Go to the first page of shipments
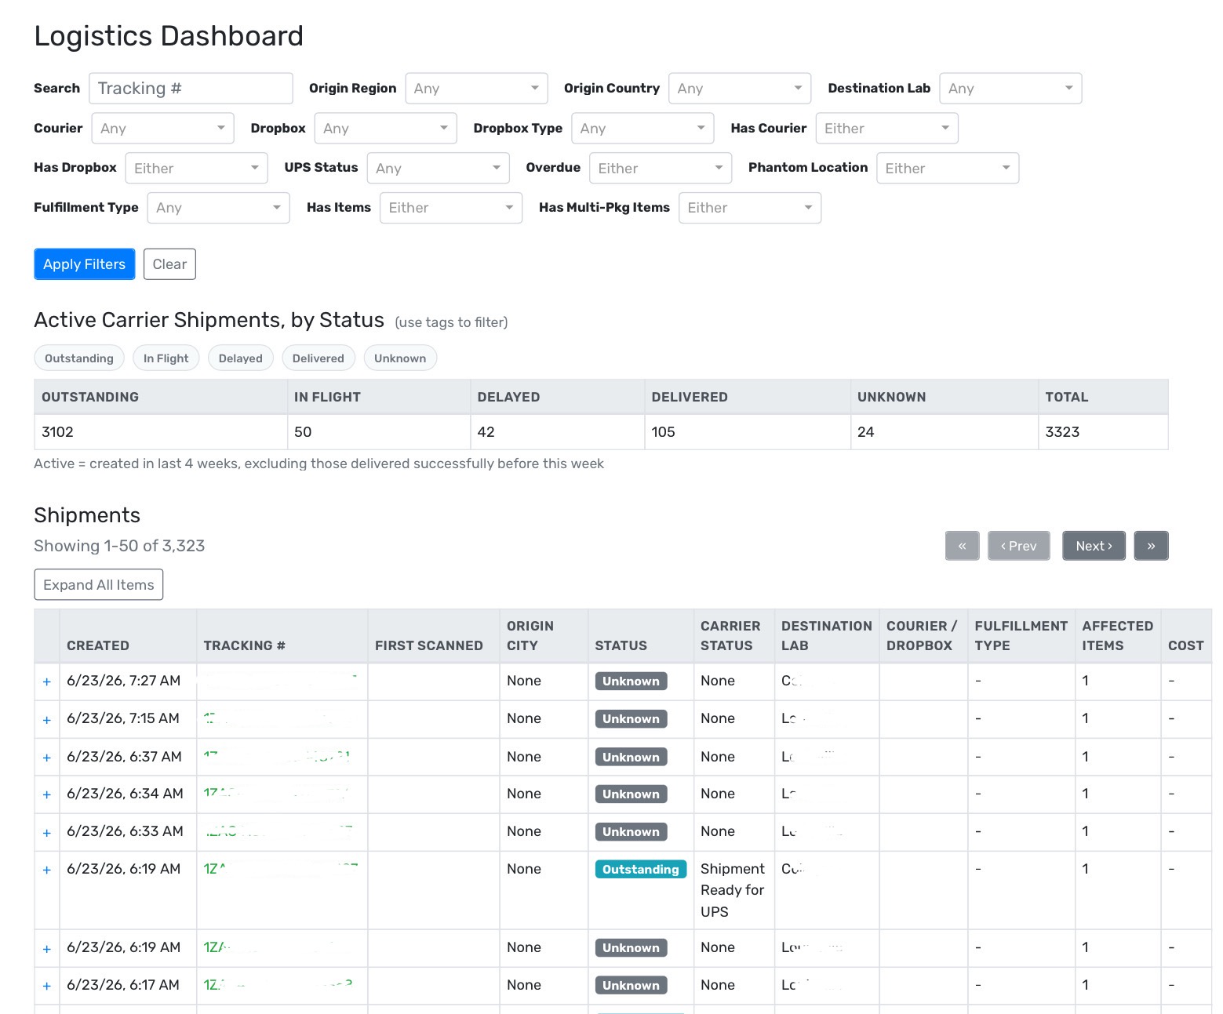 963,546
